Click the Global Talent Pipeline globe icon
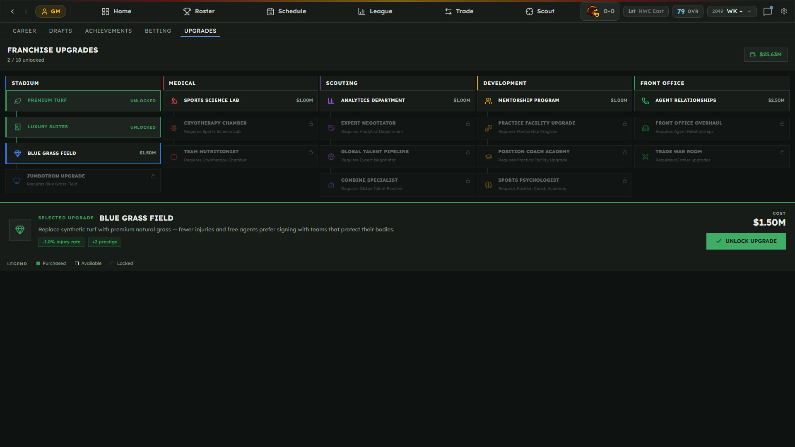This screenshot has height=447, width=795. coord(331,157)
